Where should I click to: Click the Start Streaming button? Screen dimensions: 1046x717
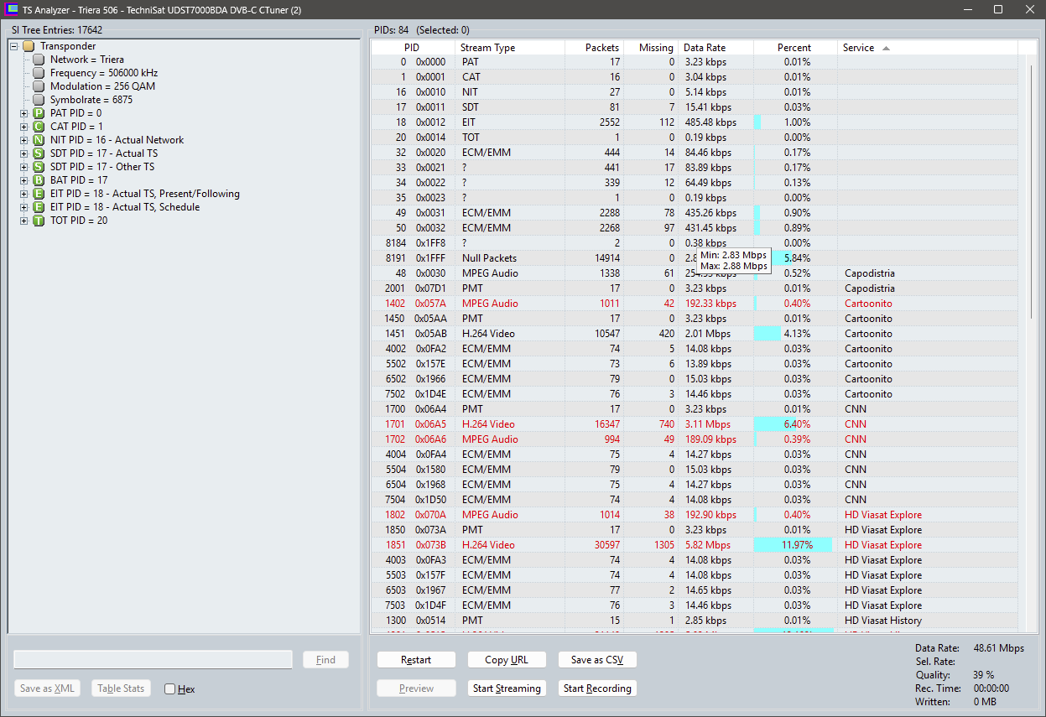[x=507, y=688]
